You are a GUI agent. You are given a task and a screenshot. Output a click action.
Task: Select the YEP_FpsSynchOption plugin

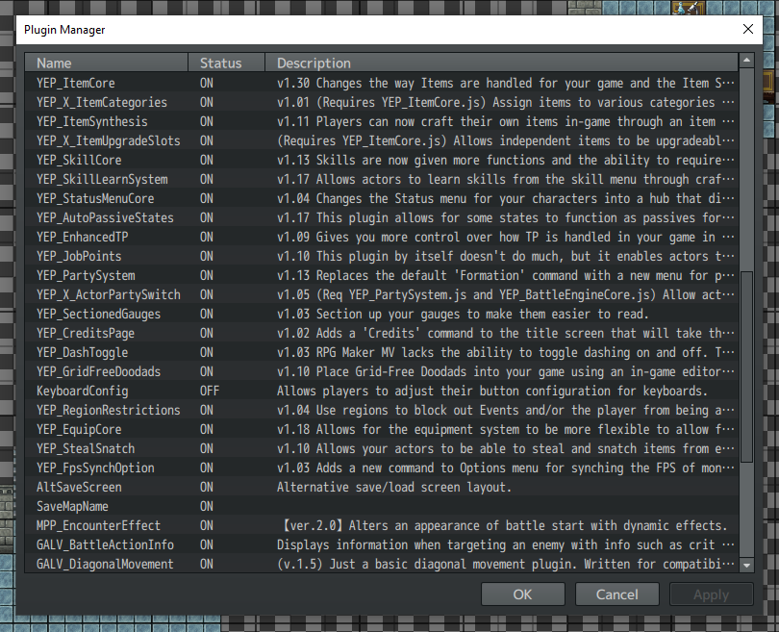(382, 468)
